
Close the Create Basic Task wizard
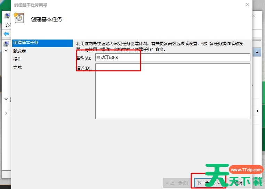[x=247, y=5]
